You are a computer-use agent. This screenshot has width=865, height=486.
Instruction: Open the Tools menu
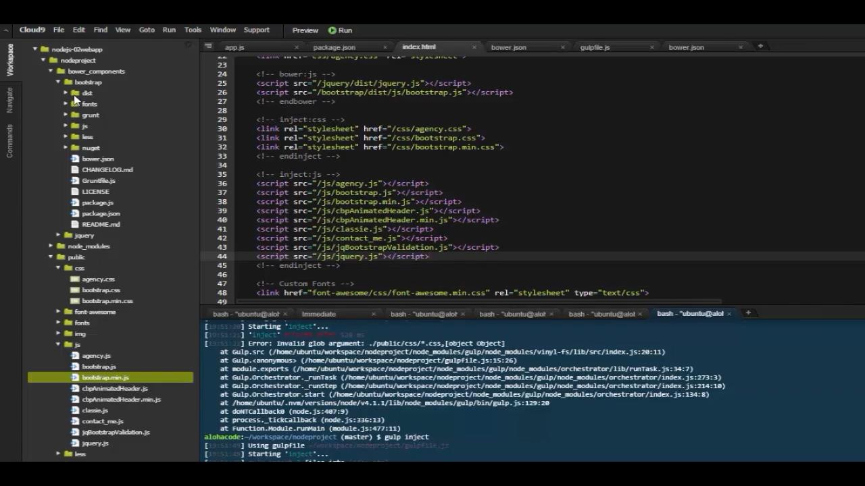193,30
